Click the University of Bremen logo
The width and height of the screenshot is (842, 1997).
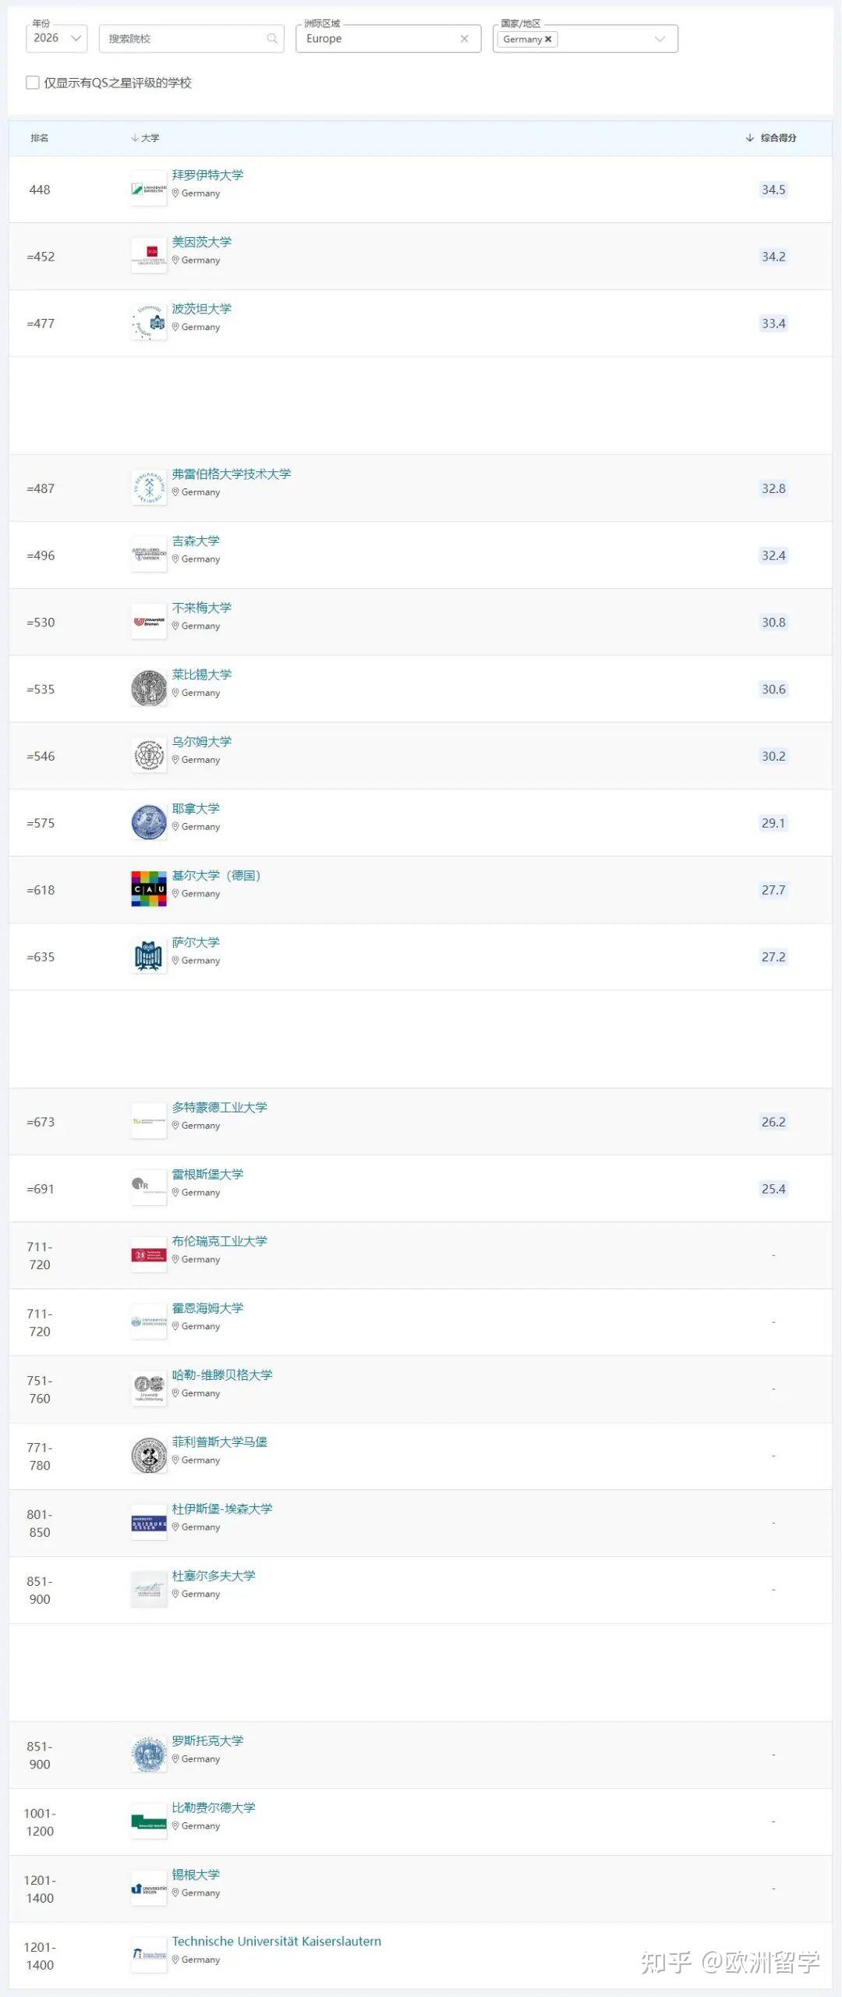point(149,623)
